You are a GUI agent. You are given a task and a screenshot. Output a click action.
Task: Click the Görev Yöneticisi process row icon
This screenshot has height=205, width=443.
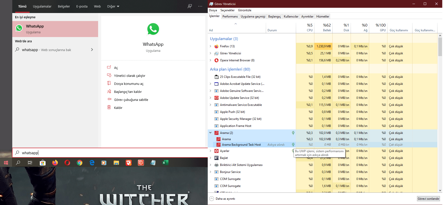click(x=216, y=53)
